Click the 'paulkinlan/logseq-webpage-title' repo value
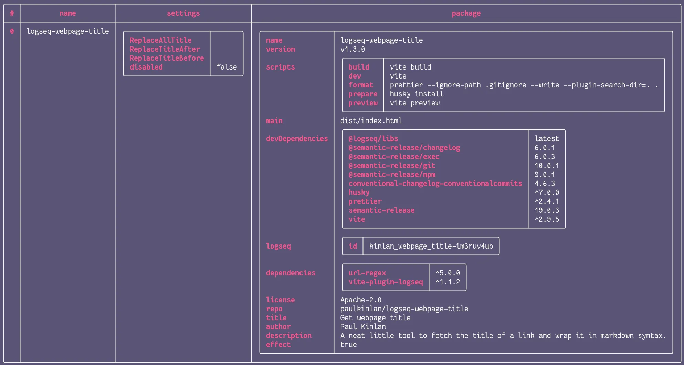 [x=404, y=309]
